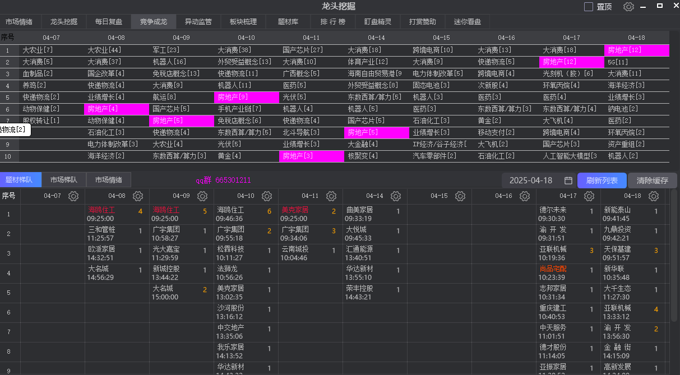Select the 排行榜 tab

(333, 22)
